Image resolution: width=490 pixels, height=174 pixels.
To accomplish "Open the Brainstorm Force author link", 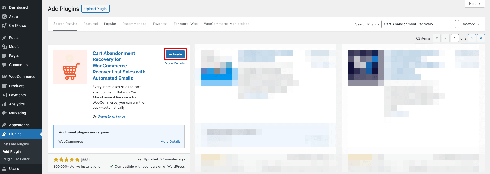I will [111, 116].
